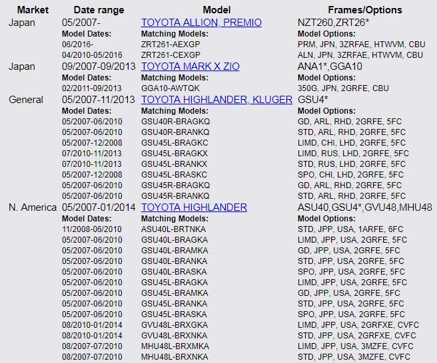The width and height of the screenshot is (437, 363).
Task: Click options LIMD, JPP, USA, 3MZFE, CVFC
Action: point(355,346)
